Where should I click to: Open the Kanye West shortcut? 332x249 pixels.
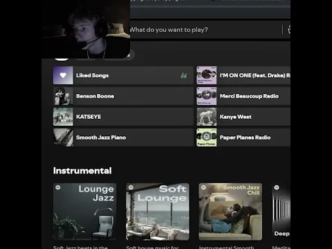(x=243, y=117)
